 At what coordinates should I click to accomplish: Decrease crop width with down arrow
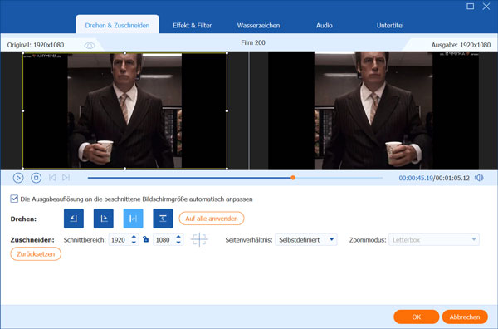point(134,243)
